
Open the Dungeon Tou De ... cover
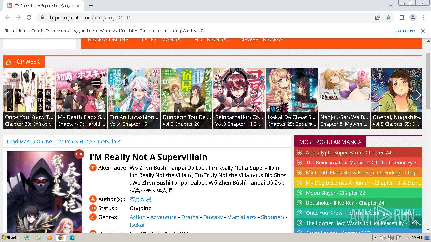point(187,98)
